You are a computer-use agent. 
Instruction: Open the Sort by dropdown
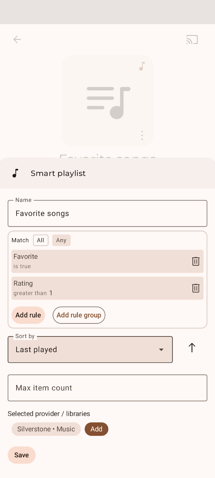(x=85, y=350)
